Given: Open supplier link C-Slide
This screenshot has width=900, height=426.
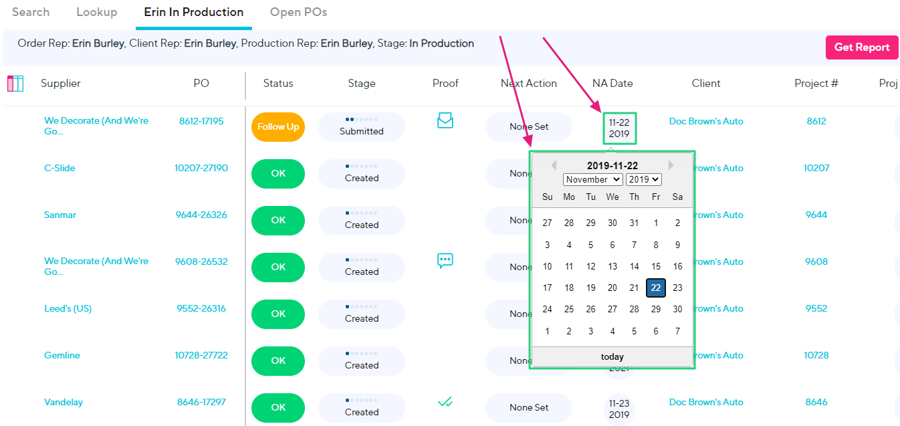Looking at the screenshot, I should [x=60, y=168].
